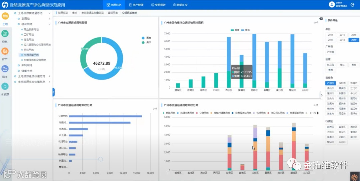Select year 2018 filter
This screenshot has width=360, height=181.
click(342, 40)
